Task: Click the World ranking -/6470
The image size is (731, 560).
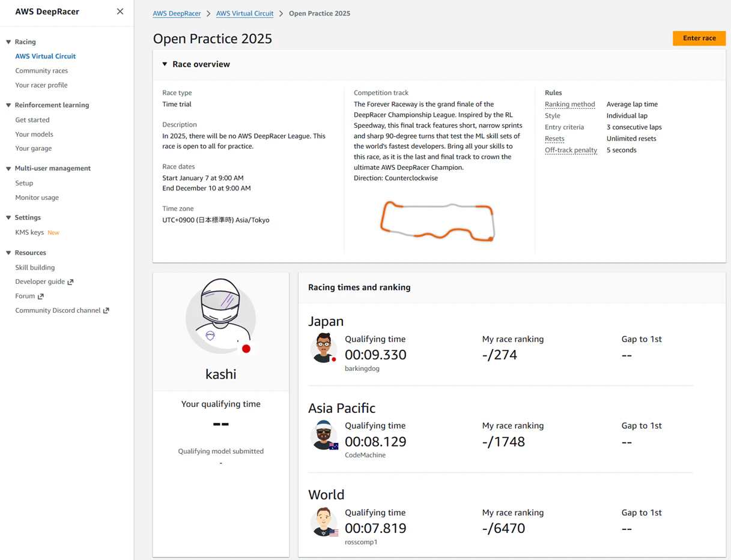Action: point(503,528)
